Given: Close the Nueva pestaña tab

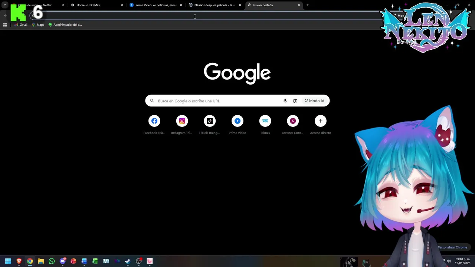Looking at the screenshot, I should [299, 5].
